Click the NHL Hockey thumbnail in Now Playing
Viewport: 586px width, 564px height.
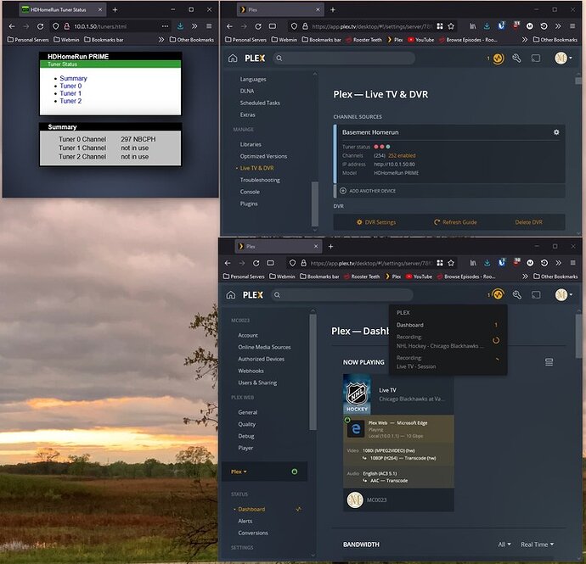click(x=357, y=394)
